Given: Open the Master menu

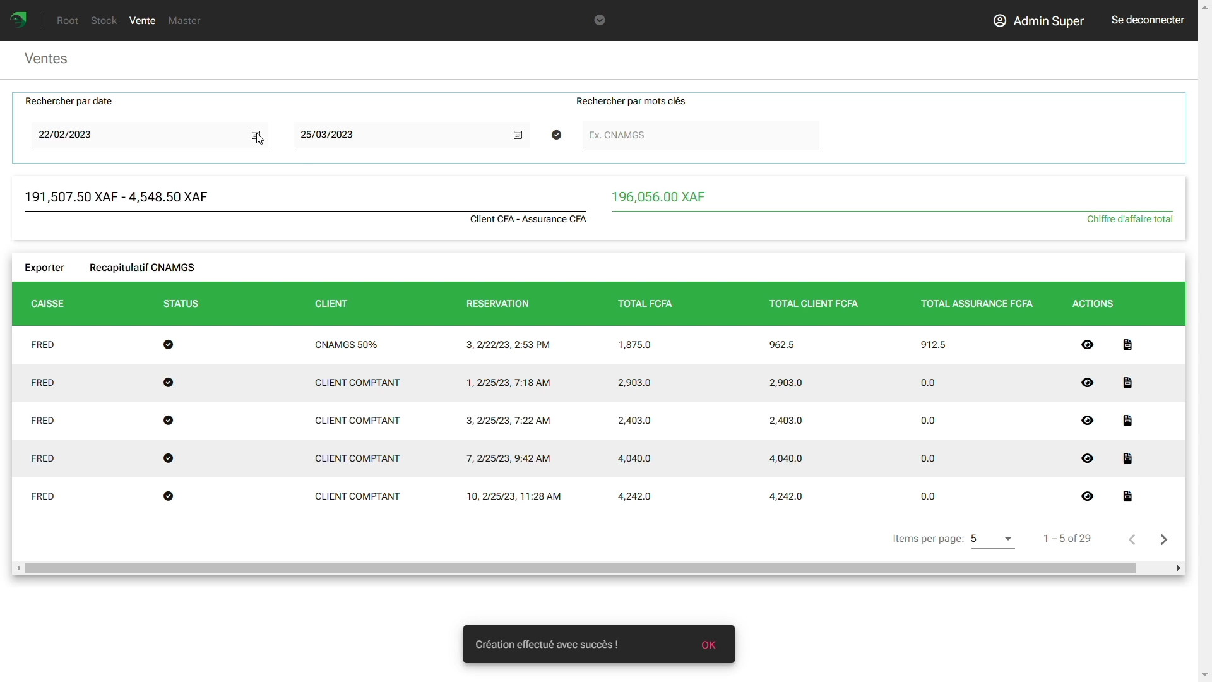Looking at the screenshot, I should click(184, 21).
